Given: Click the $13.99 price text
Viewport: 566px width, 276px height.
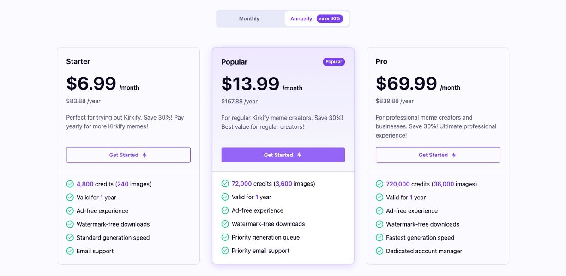Looking at the screenshot, I should 250,84.
